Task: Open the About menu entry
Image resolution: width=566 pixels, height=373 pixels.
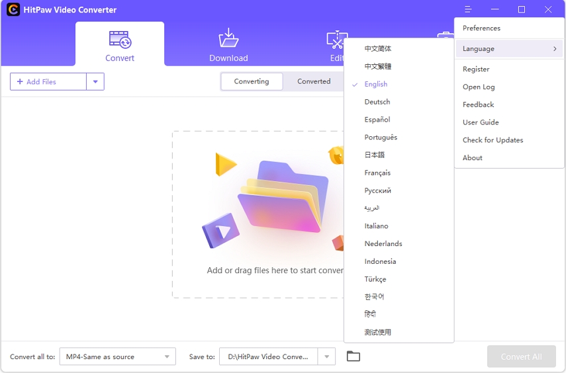Action: [x=509, y=157]
